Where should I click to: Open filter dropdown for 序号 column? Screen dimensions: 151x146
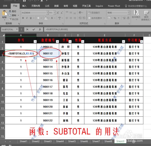(x=35, y=42)
